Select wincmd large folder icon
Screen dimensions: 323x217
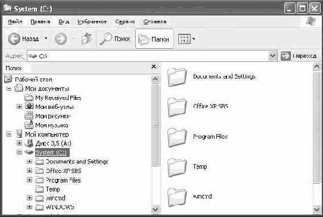coord(177,197)
